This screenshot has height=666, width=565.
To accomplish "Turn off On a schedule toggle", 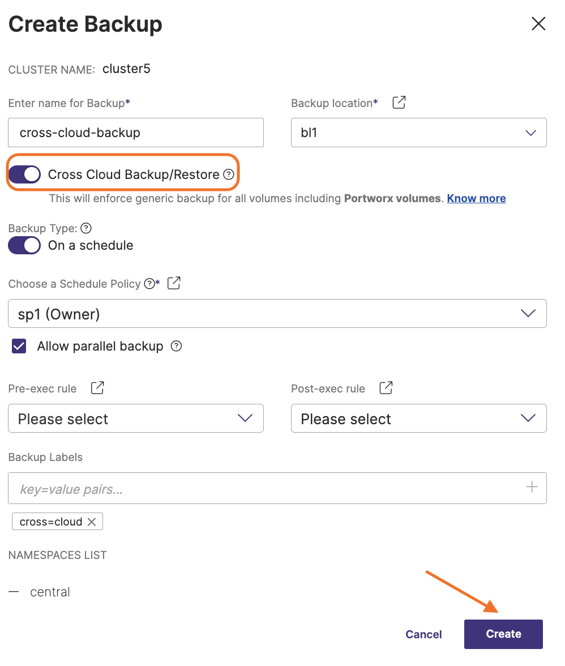I will (24, 245).
